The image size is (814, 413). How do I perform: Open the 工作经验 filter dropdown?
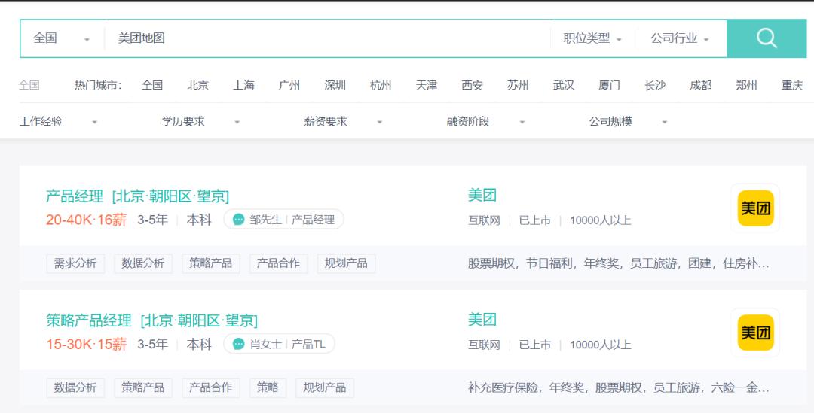coord(58,122)
